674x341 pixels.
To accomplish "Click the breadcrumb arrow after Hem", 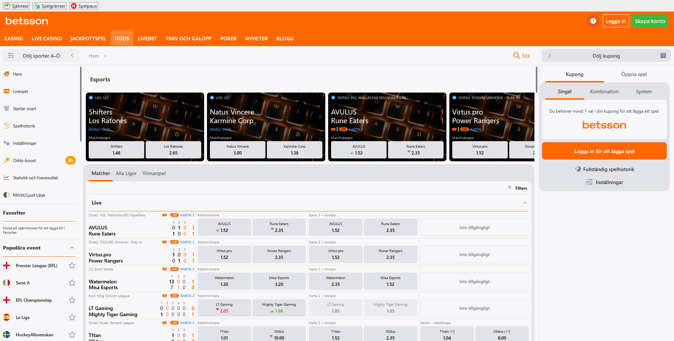I will click(x=105, y=56).
